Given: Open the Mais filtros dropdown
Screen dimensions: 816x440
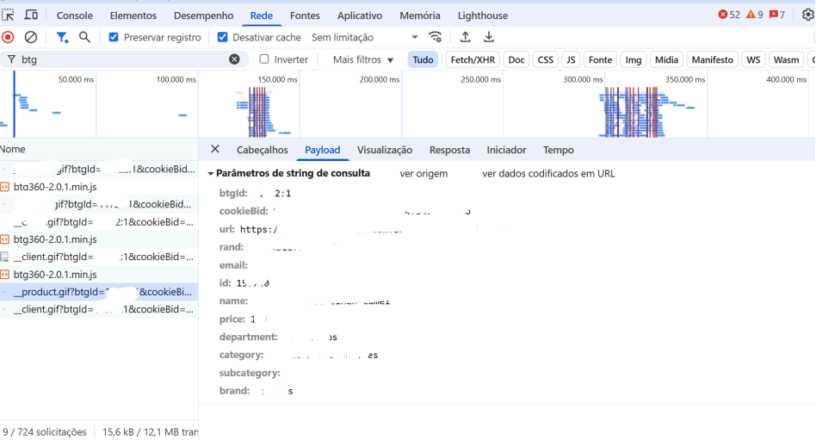Looking at the screenshot, I should pyautogui.click(x=362, y=59).
